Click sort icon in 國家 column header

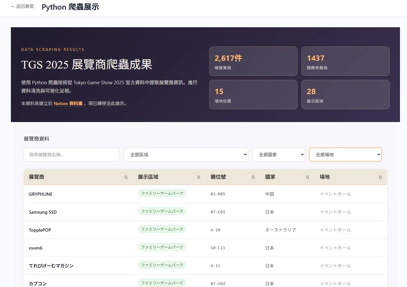point(307,177)
